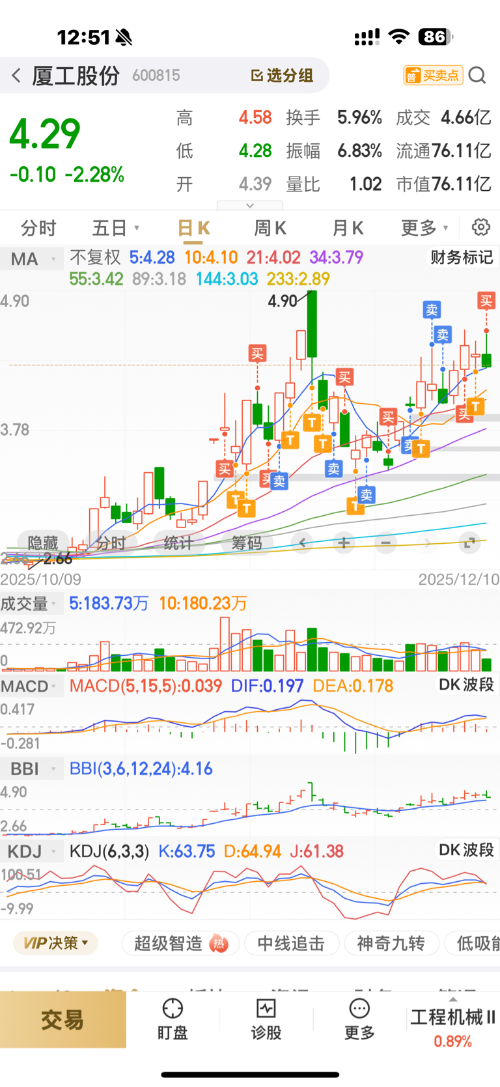Screen dimensions: 500x1087
Task: Toggle DK波段 on KDJ panel
Action: tap(466, 850)
